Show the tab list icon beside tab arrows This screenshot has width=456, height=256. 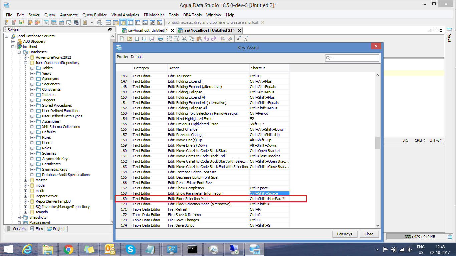click(441, 30)
